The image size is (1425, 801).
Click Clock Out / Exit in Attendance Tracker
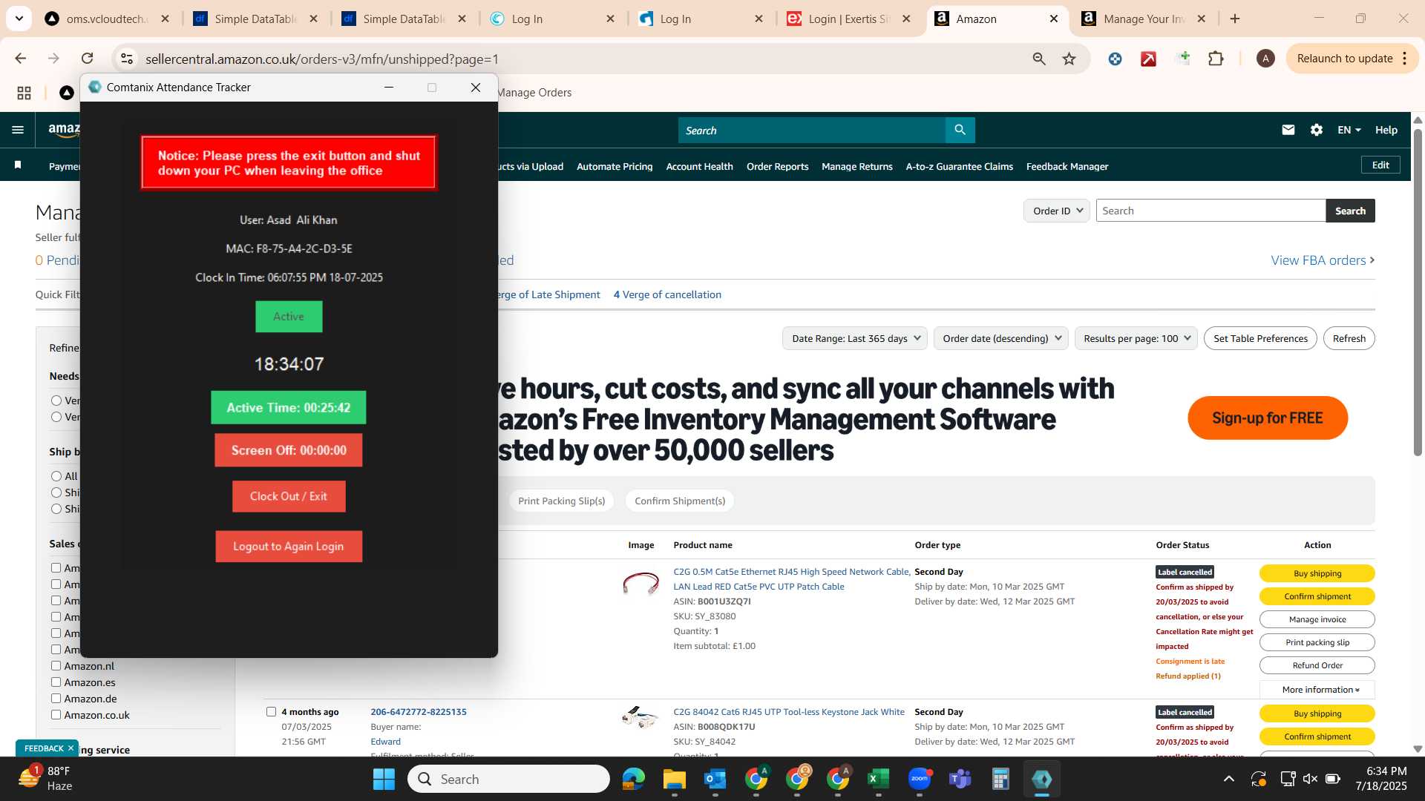[x=289, y=496]
